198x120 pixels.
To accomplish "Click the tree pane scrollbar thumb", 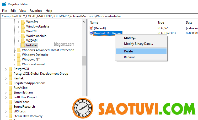I will pos(84,61).
